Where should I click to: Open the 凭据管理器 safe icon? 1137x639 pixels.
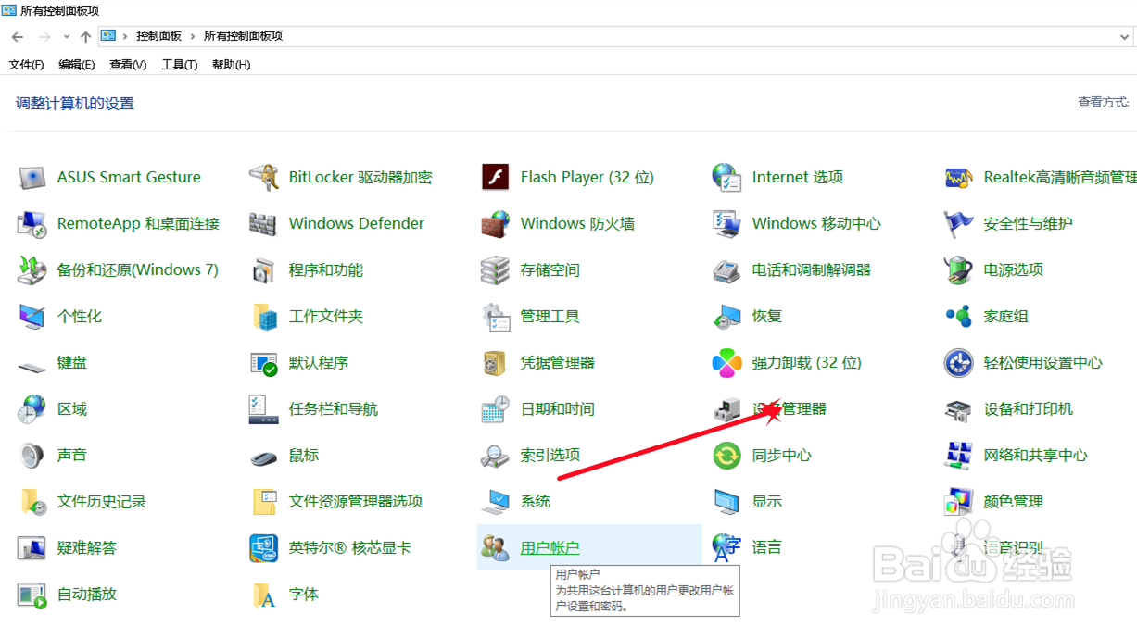tap(496, 362)
